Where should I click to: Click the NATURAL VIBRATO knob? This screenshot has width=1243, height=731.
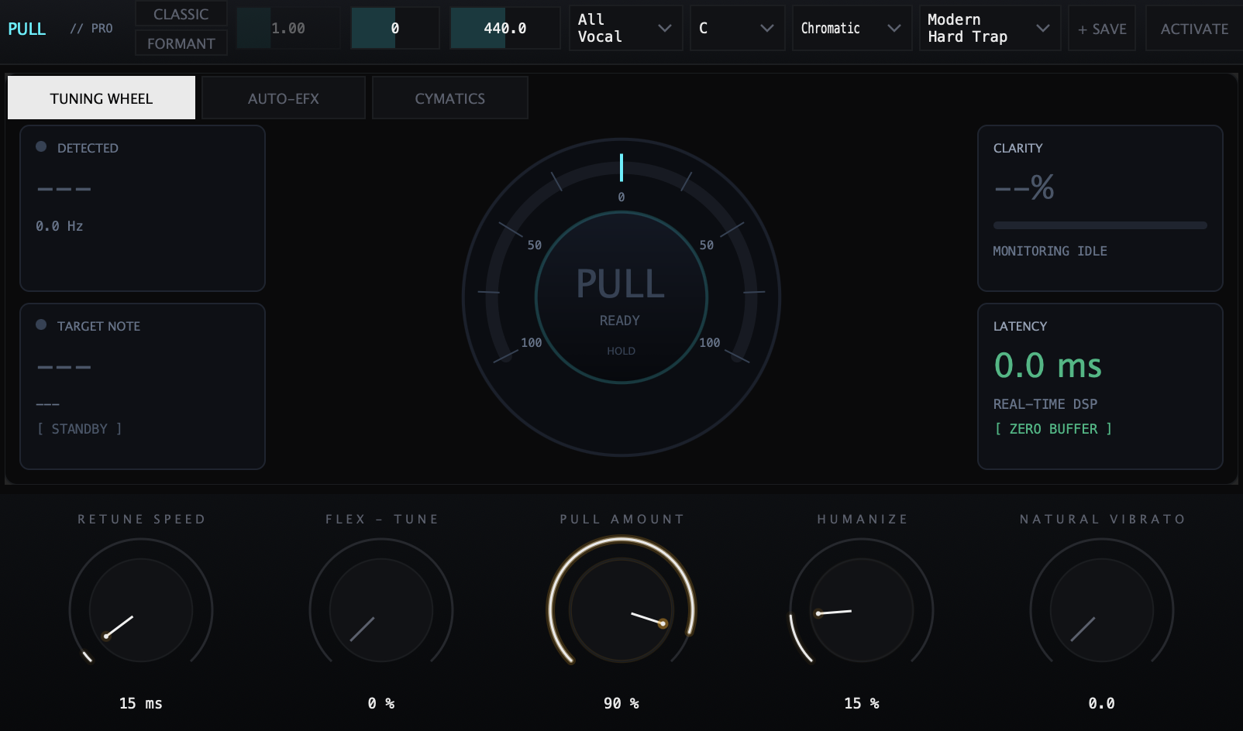pos(1102,610)
